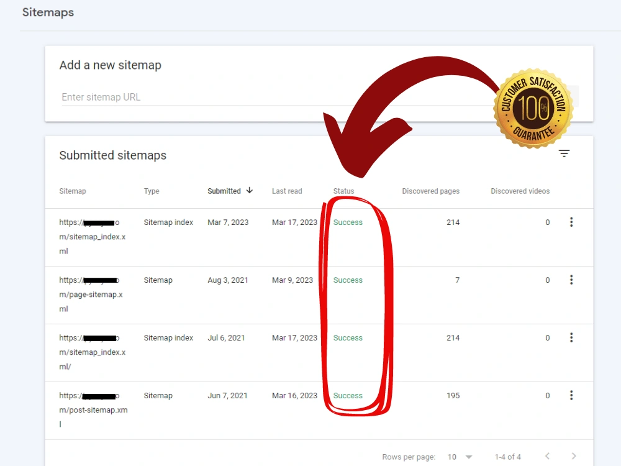This screenshot has height=466, width=621.
Task: Open filter options for submitted sitemaps
Action: (x=564, y=153)
